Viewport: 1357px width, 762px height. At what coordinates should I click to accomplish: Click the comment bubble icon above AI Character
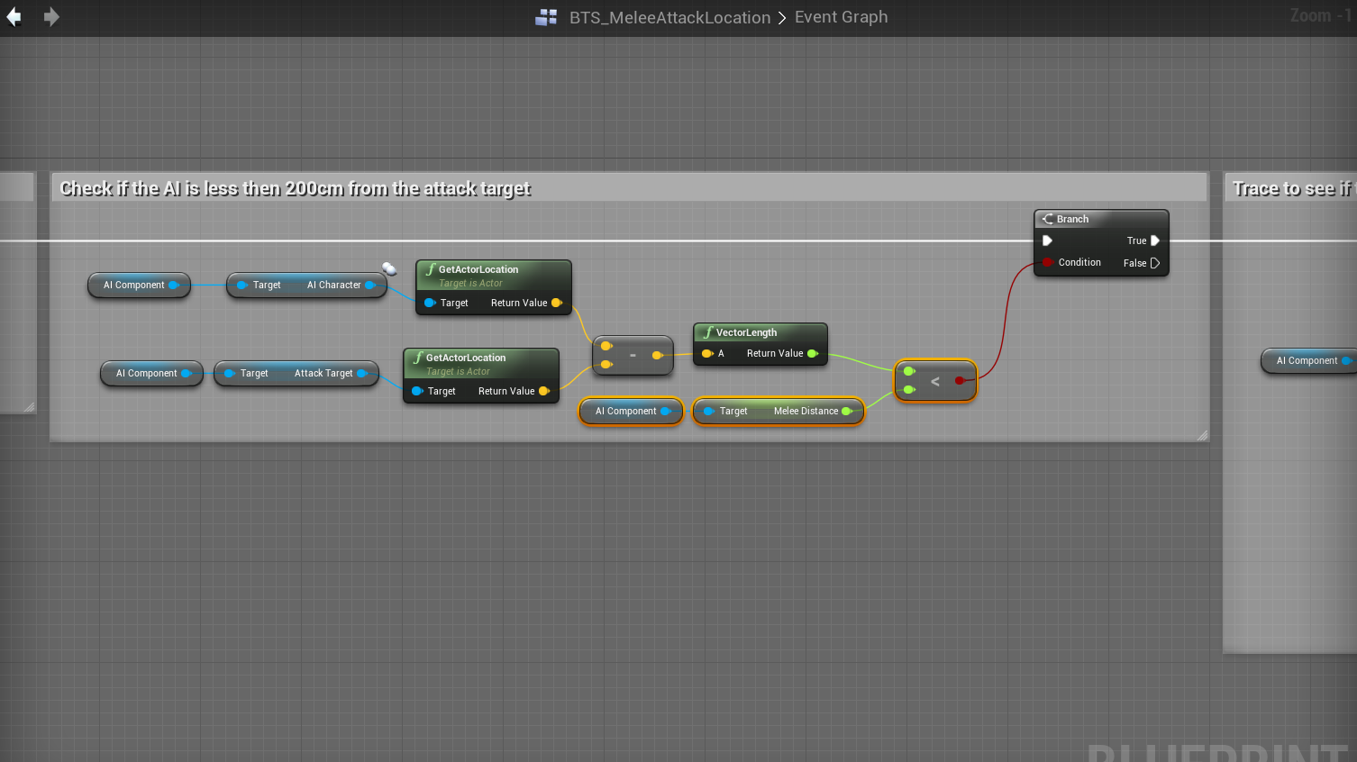coord(389,268)
